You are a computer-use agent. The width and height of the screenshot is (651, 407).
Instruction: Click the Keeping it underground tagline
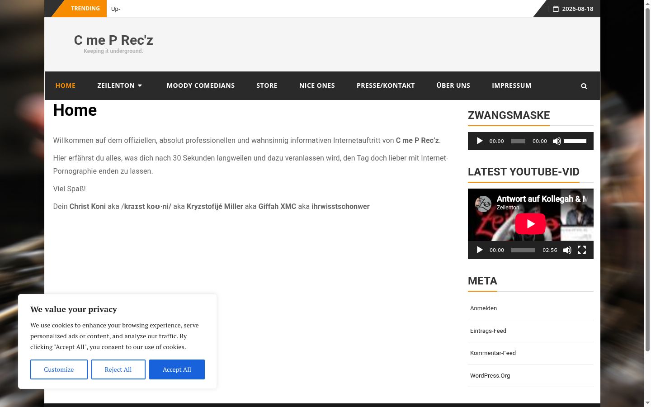[x=113, y=51]
